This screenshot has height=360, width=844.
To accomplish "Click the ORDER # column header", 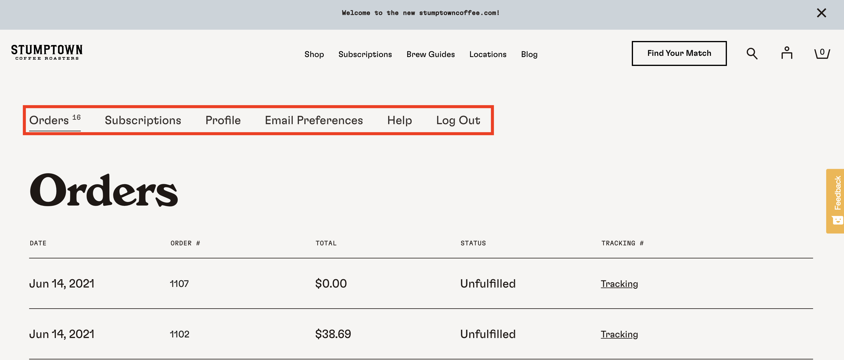I will [185, 243].
